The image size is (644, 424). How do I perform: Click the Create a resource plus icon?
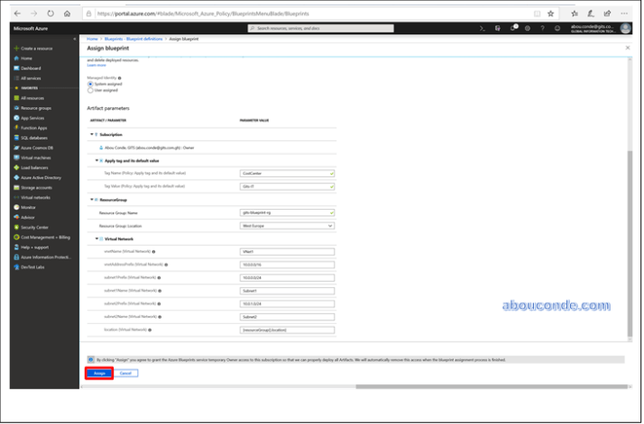tap(16, 48)
